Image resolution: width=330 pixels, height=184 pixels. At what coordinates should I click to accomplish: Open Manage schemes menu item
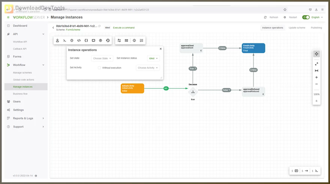point(22,72)
